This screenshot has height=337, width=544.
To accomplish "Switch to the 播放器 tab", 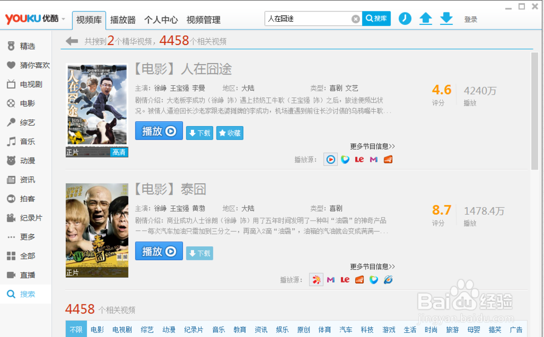I will pyautogui.click(x=123, y=20).
